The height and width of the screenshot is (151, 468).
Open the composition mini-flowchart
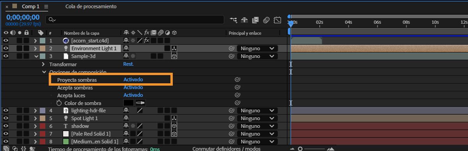click(234, 19)
